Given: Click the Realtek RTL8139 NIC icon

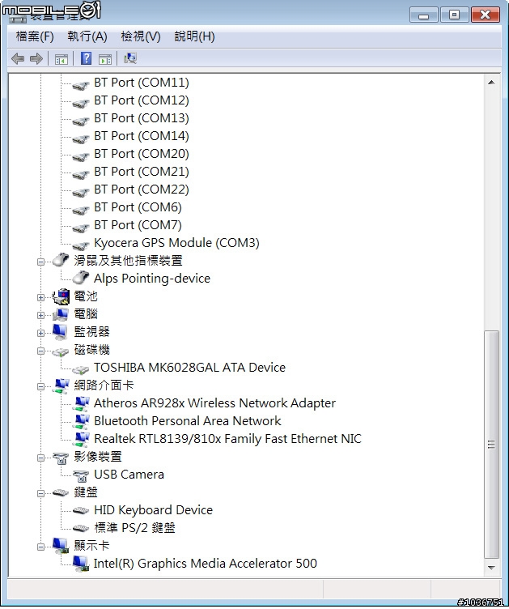Looking at the screenshot, I should [81, 439].
